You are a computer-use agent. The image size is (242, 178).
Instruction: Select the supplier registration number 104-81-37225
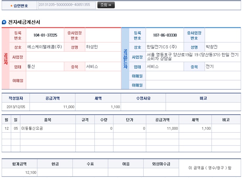coord(45,35)
